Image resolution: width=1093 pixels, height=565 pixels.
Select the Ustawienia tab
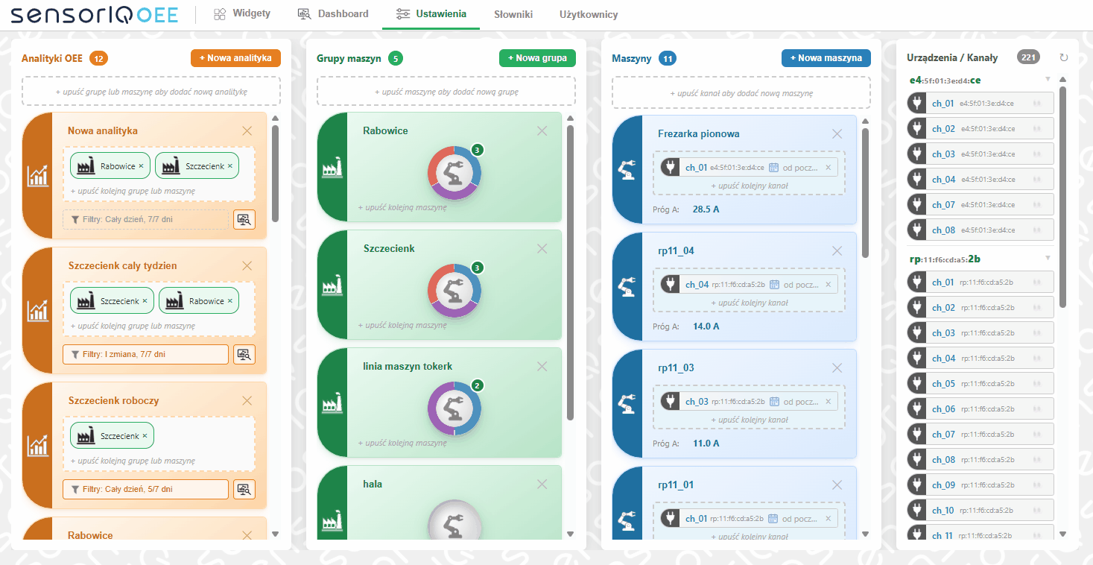431,14
